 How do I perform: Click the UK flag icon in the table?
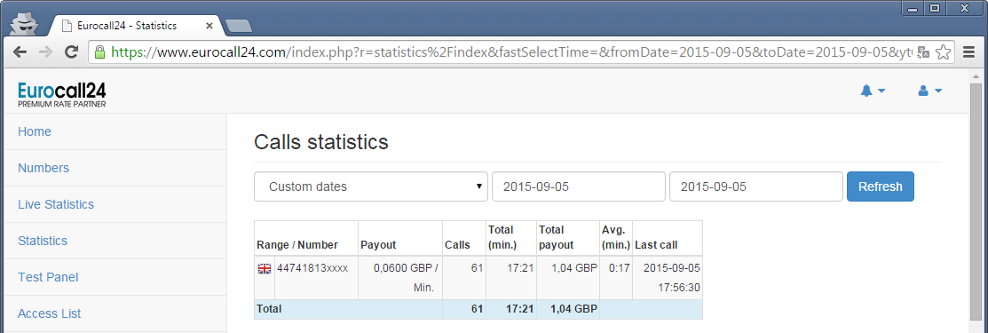pyautogui.click(x=265, y=269)
